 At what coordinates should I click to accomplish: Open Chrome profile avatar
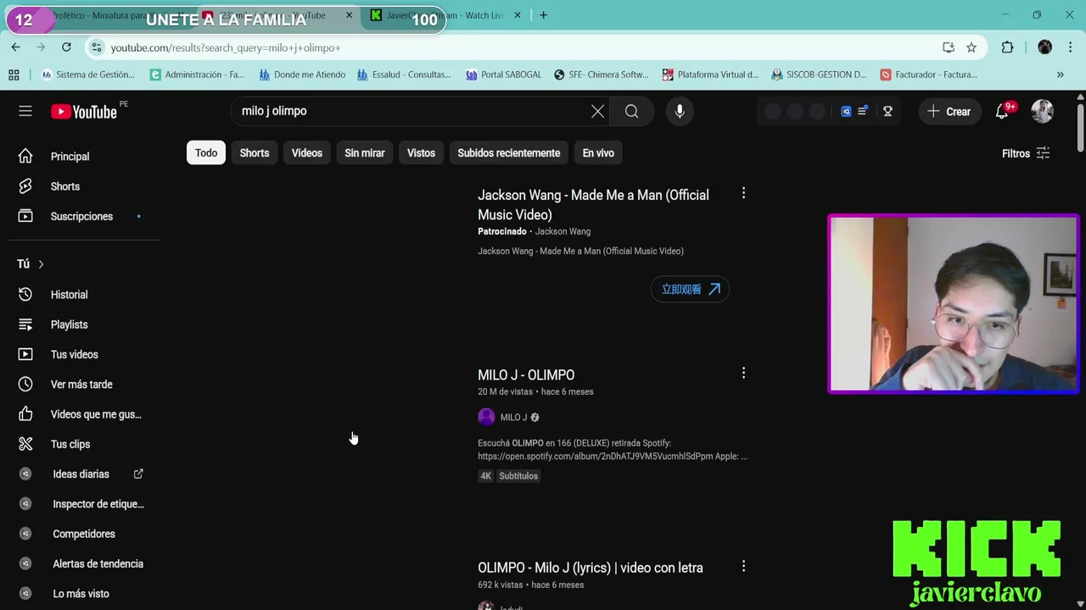pos(1044,47)
